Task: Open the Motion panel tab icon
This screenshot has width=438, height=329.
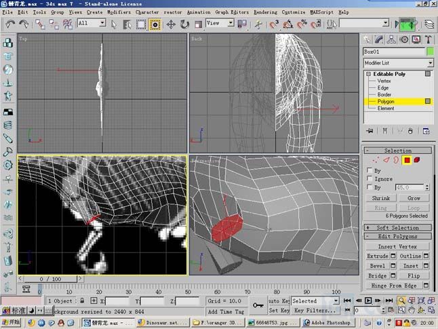Action: pos(404,39)
